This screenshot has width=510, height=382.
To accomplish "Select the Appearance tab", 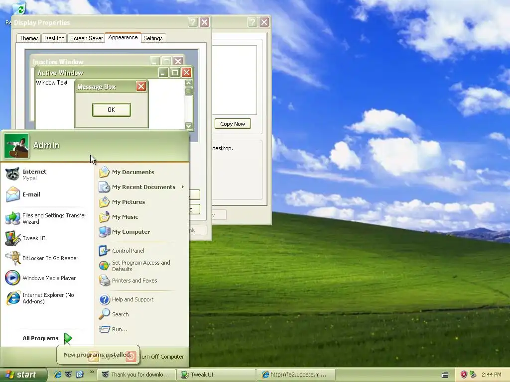I will tap(123, 37).
